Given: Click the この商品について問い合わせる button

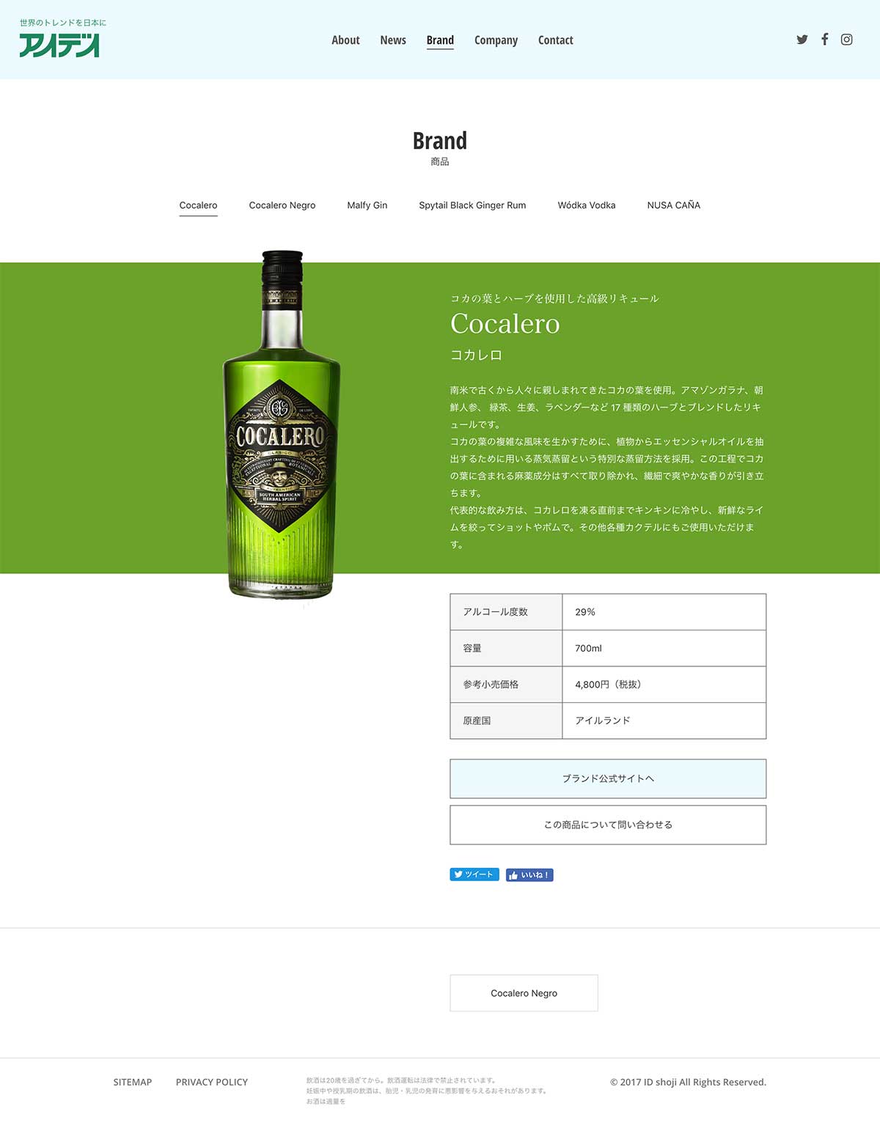Looking at the screenshot, I should [x=608, y=825].
